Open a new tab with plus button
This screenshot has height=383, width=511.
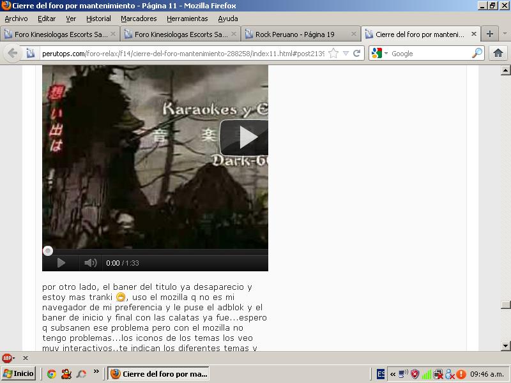(489, 34)
